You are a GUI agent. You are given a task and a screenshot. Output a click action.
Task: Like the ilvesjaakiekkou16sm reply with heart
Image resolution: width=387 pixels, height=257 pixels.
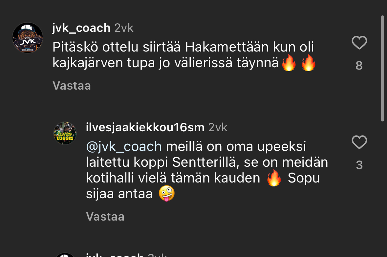click(x=359, y=142)
